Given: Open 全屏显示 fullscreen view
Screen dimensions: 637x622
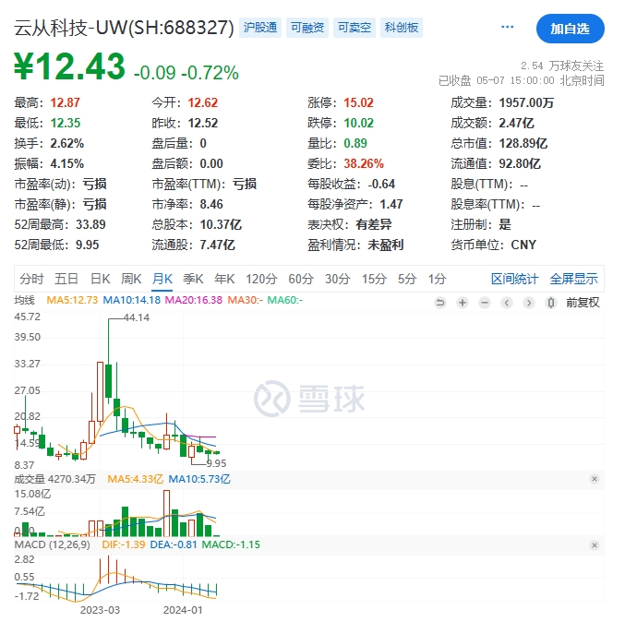Looking at the screenshot, I should point(573,279).
